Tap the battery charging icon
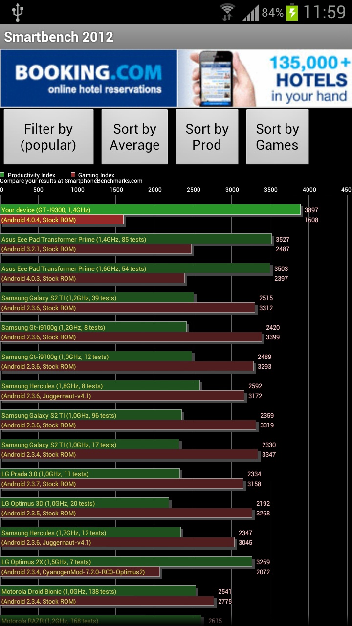The height and width of the screenshot is (626, 352). click(x=292, y=12)
